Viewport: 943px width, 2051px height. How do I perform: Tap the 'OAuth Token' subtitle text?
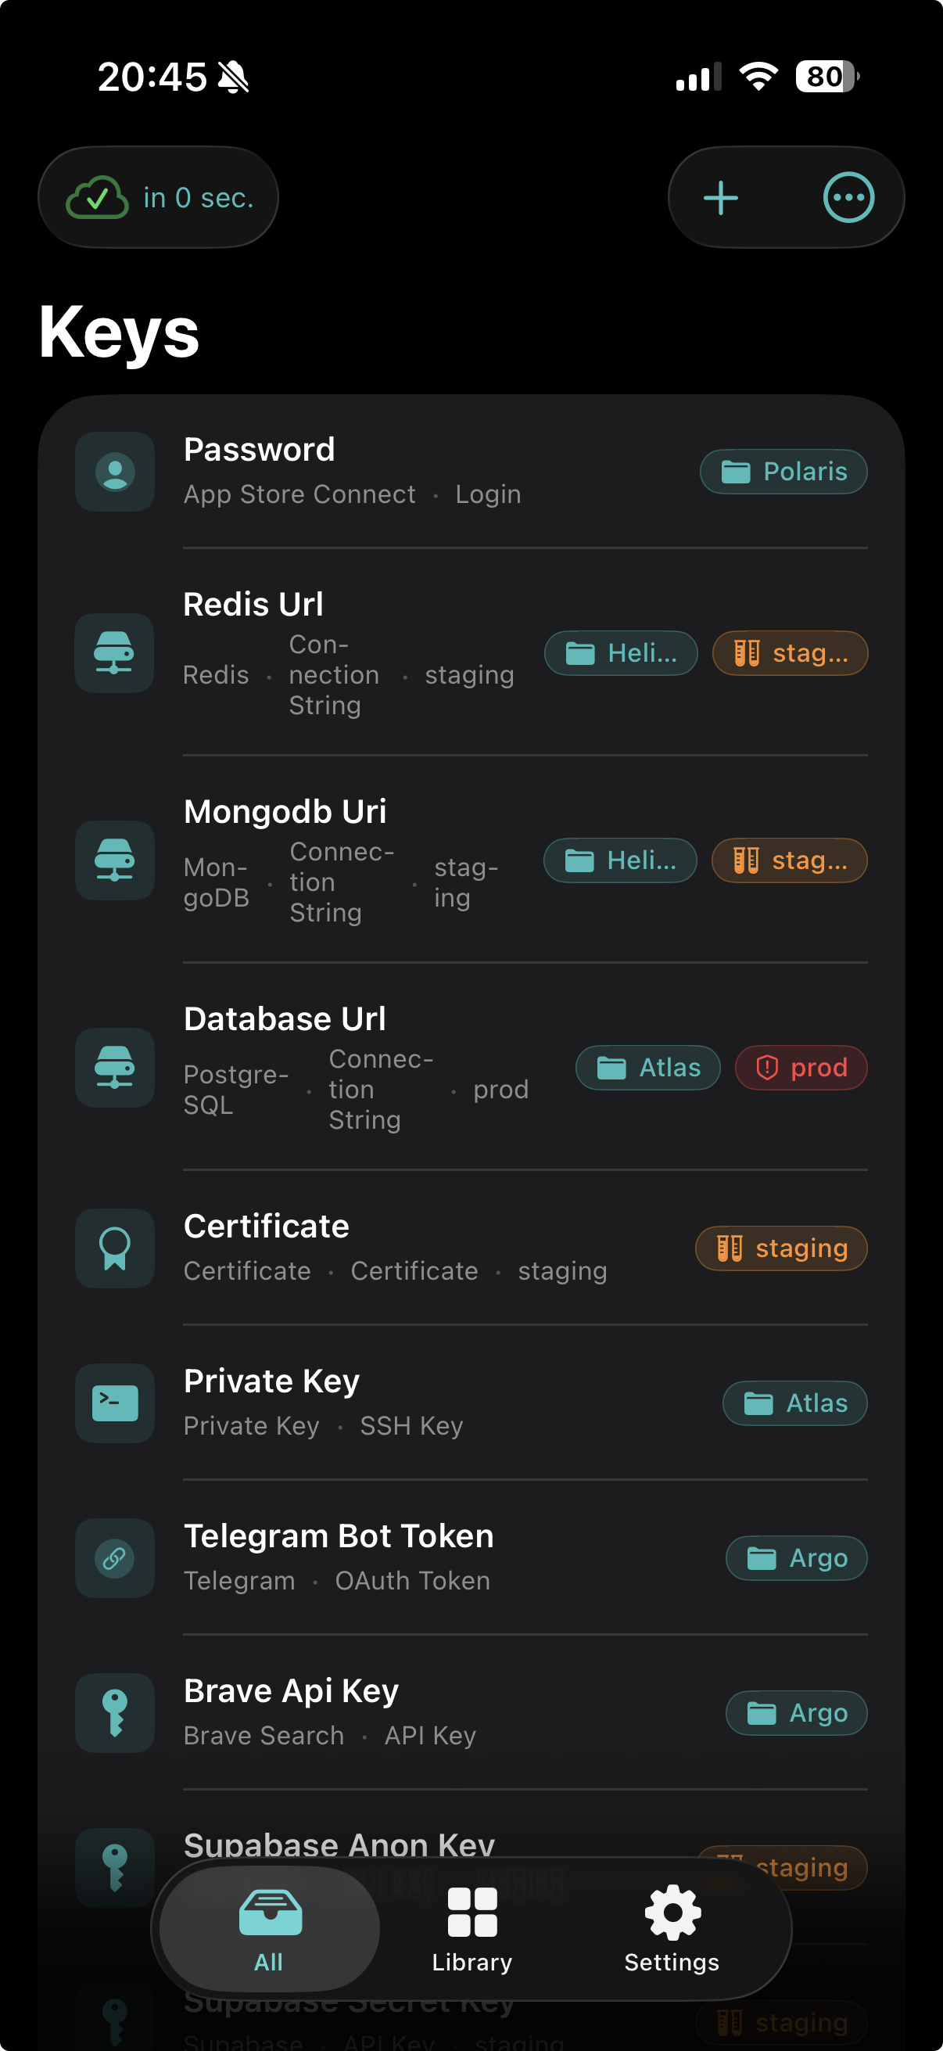click(412, 1580)
